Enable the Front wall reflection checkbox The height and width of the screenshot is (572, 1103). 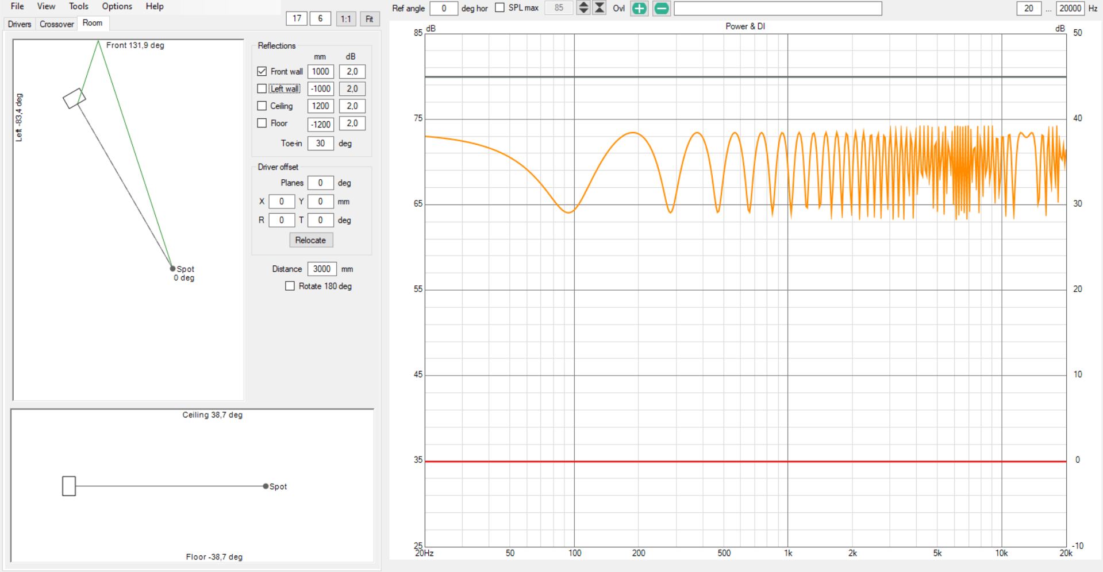[262, 71]
